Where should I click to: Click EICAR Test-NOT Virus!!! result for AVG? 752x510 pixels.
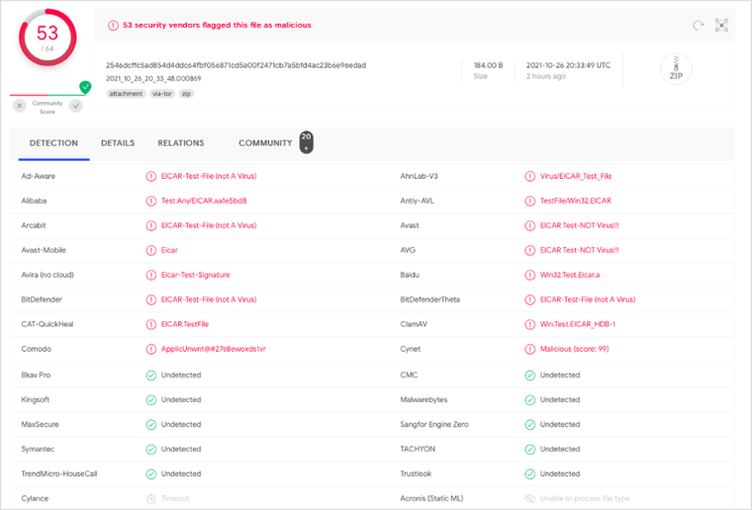click(580, 250)
